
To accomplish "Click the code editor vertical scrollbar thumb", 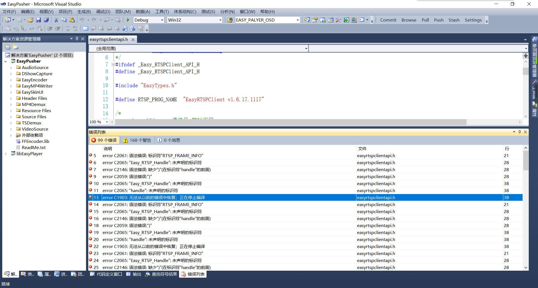I will pos(526,71).
